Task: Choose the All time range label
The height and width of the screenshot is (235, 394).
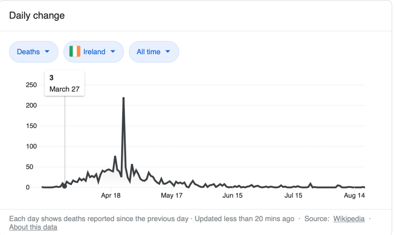Action: click(x=149, y=52)
